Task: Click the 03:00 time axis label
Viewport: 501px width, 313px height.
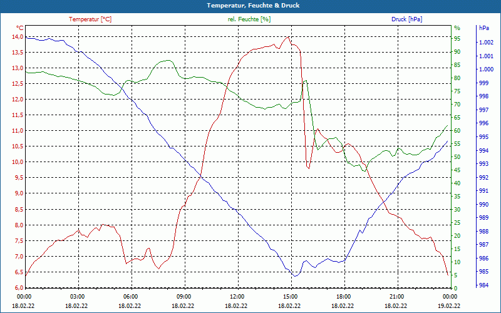Action: point(76,297)
